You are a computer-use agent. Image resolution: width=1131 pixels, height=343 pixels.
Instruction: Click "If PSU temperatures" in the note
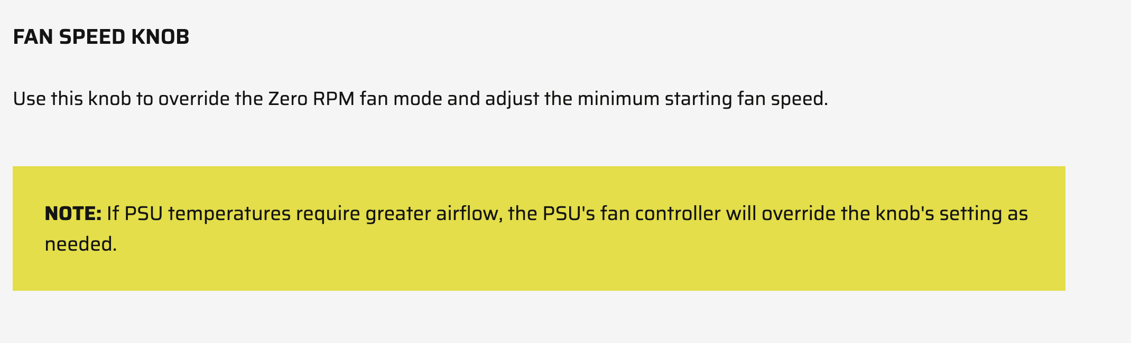point(199,214)
